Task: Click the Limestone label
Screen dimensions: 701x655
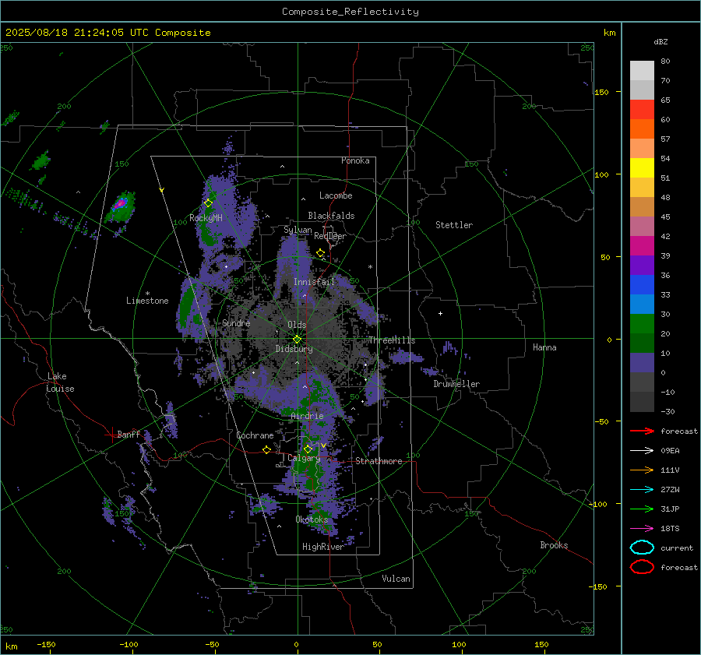Action: [147, 301]
